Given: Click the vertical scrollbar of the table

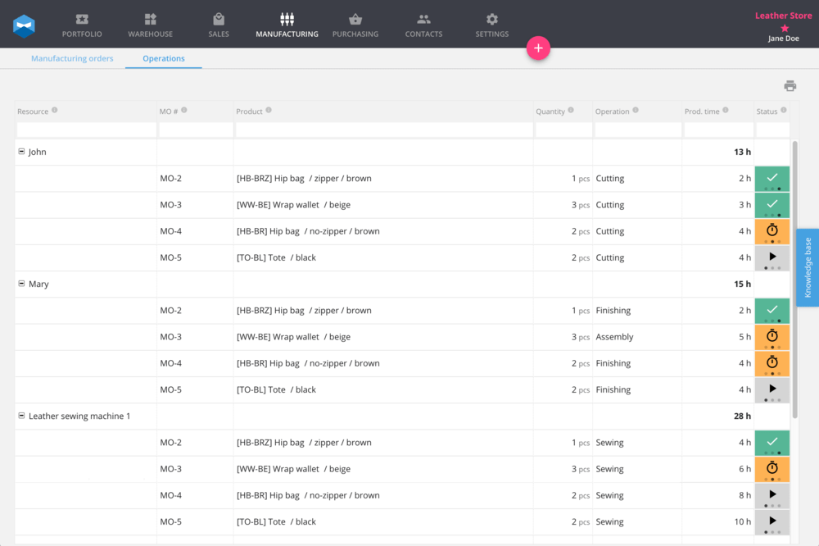Looking at the screenshot, I should pos(794,279).
